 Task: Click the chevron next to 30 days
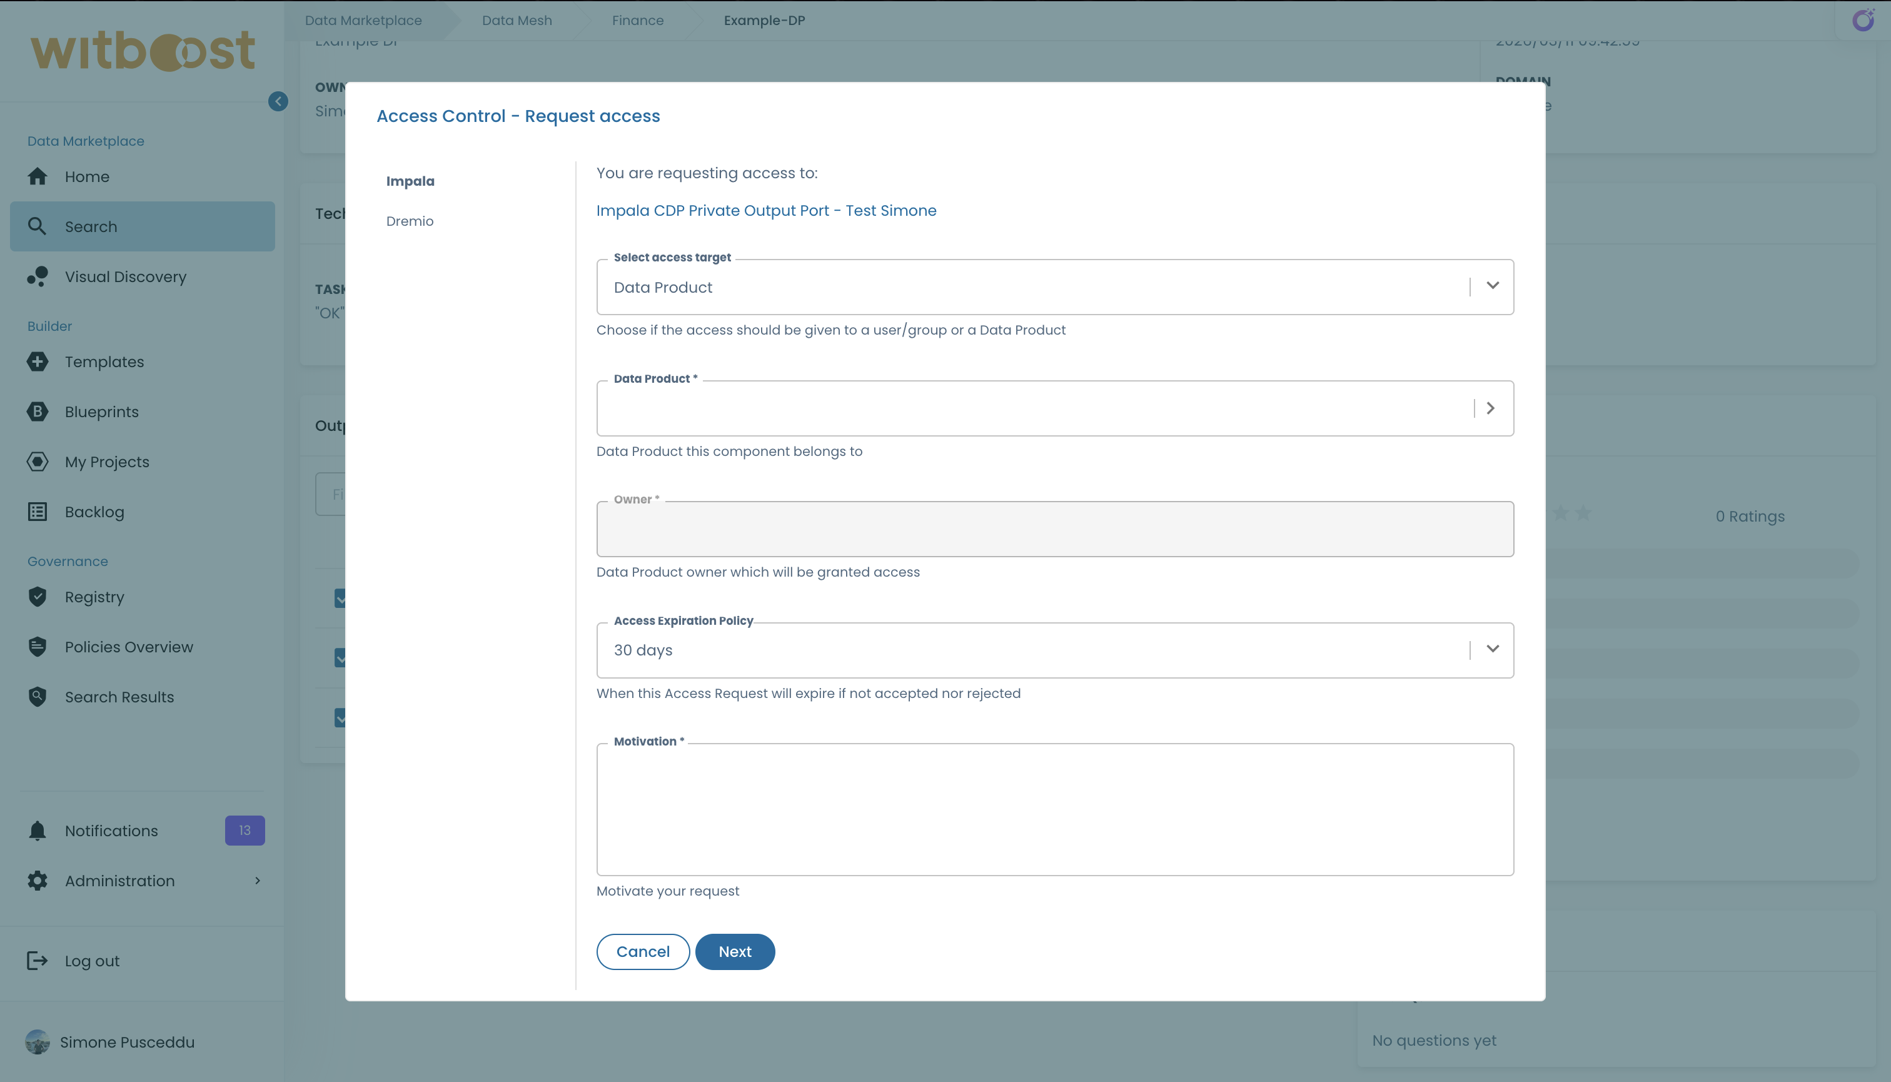[x=1492, y=649]
